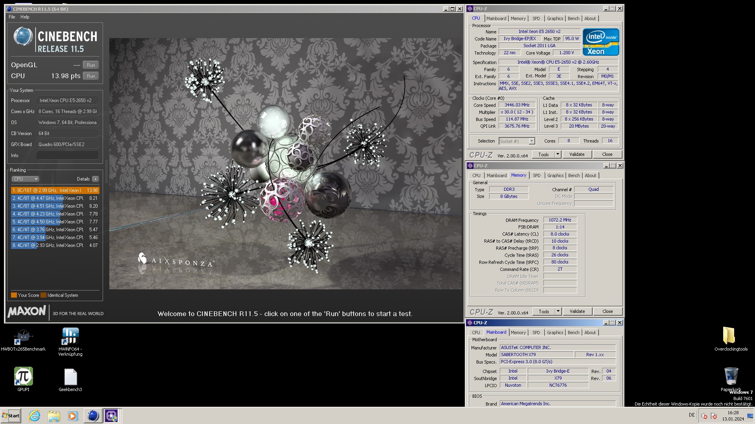This screenshot has width=755, height=424.
Task: Select ranking entry 4C/8T @ 4.47 GHz
Action: click(55, 198)
